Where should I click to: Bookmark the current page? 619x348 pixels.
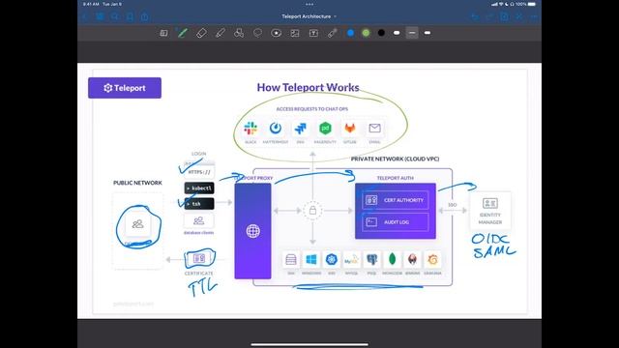(x=130, y=17)
